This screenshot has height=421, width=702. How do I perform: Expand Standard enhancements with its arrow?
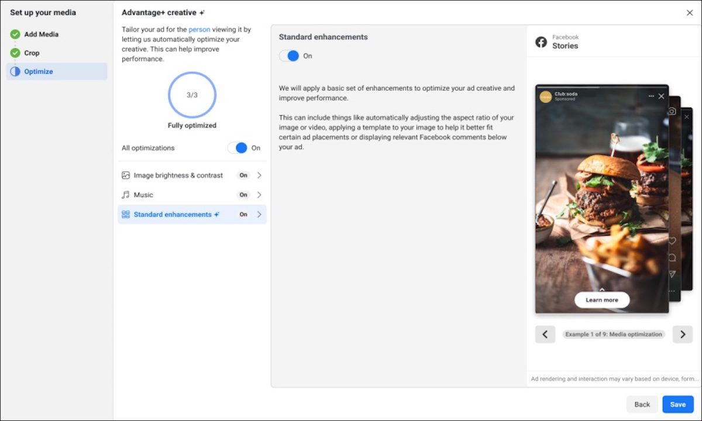tap(260, 215)
